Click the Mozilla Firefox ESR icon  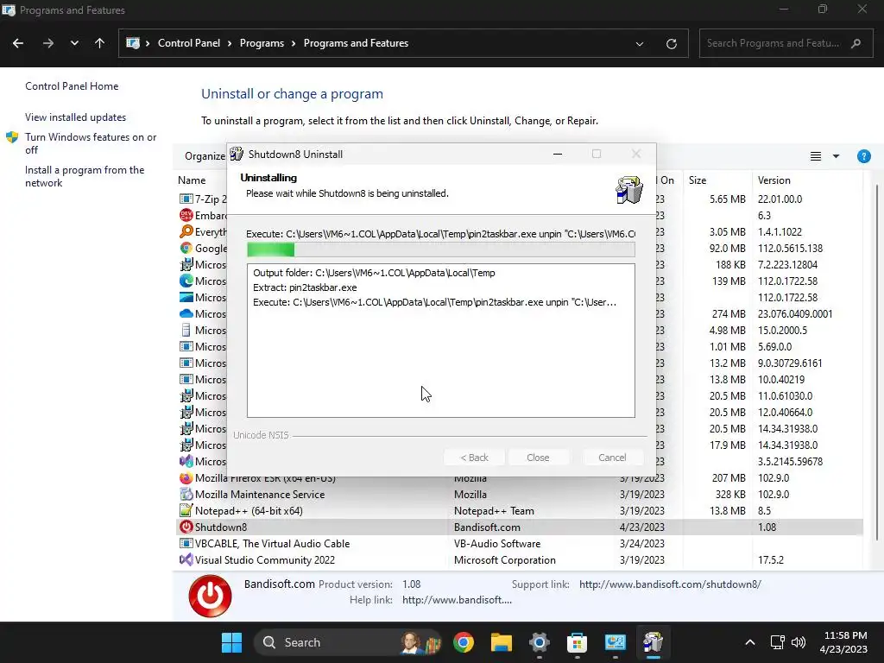186,478
